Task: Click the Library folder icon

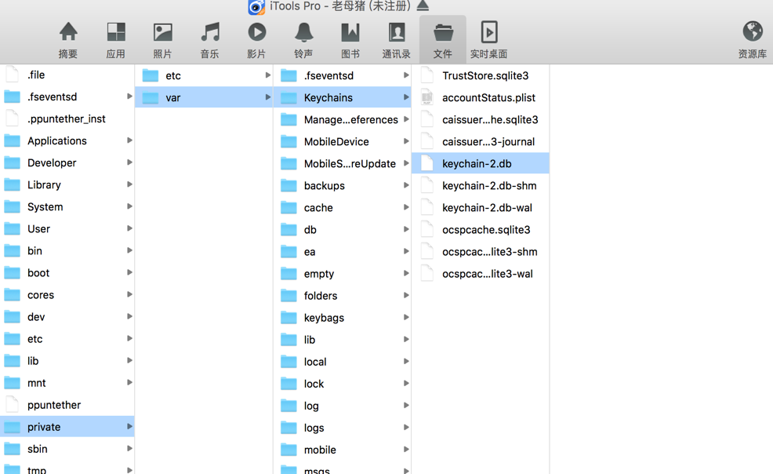Action: 13,185
